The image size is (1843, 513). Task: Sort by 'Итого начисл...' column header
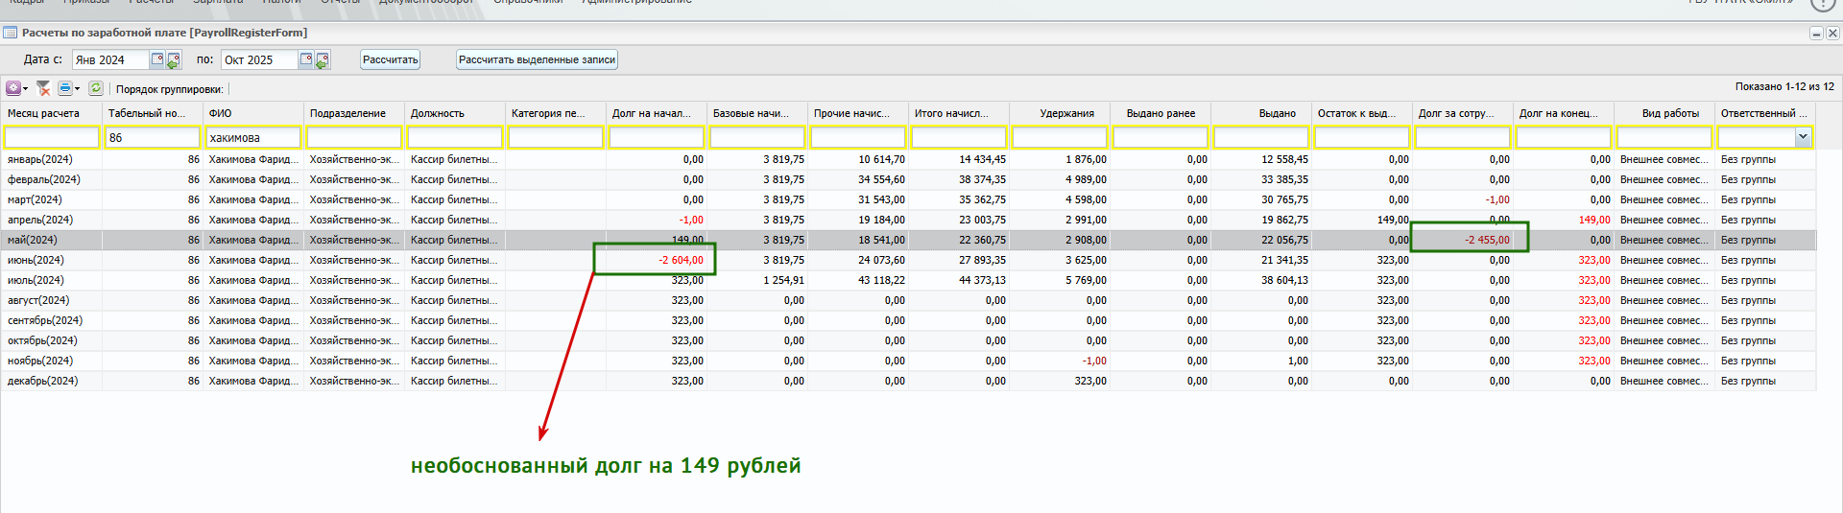click(959, 113)
